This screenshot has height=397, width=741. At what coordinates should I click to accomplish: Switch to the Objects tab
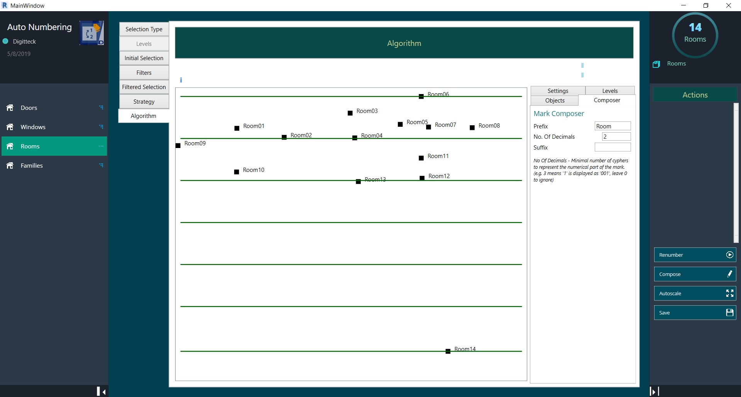click(555, 101)
